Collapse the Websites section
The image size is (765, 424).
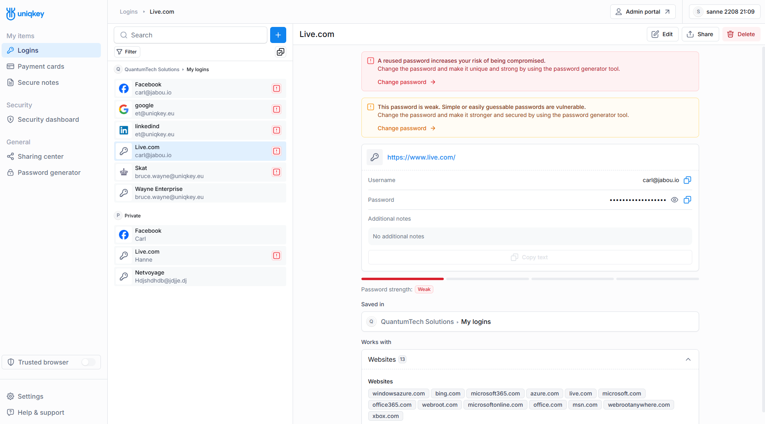point(688,359)
